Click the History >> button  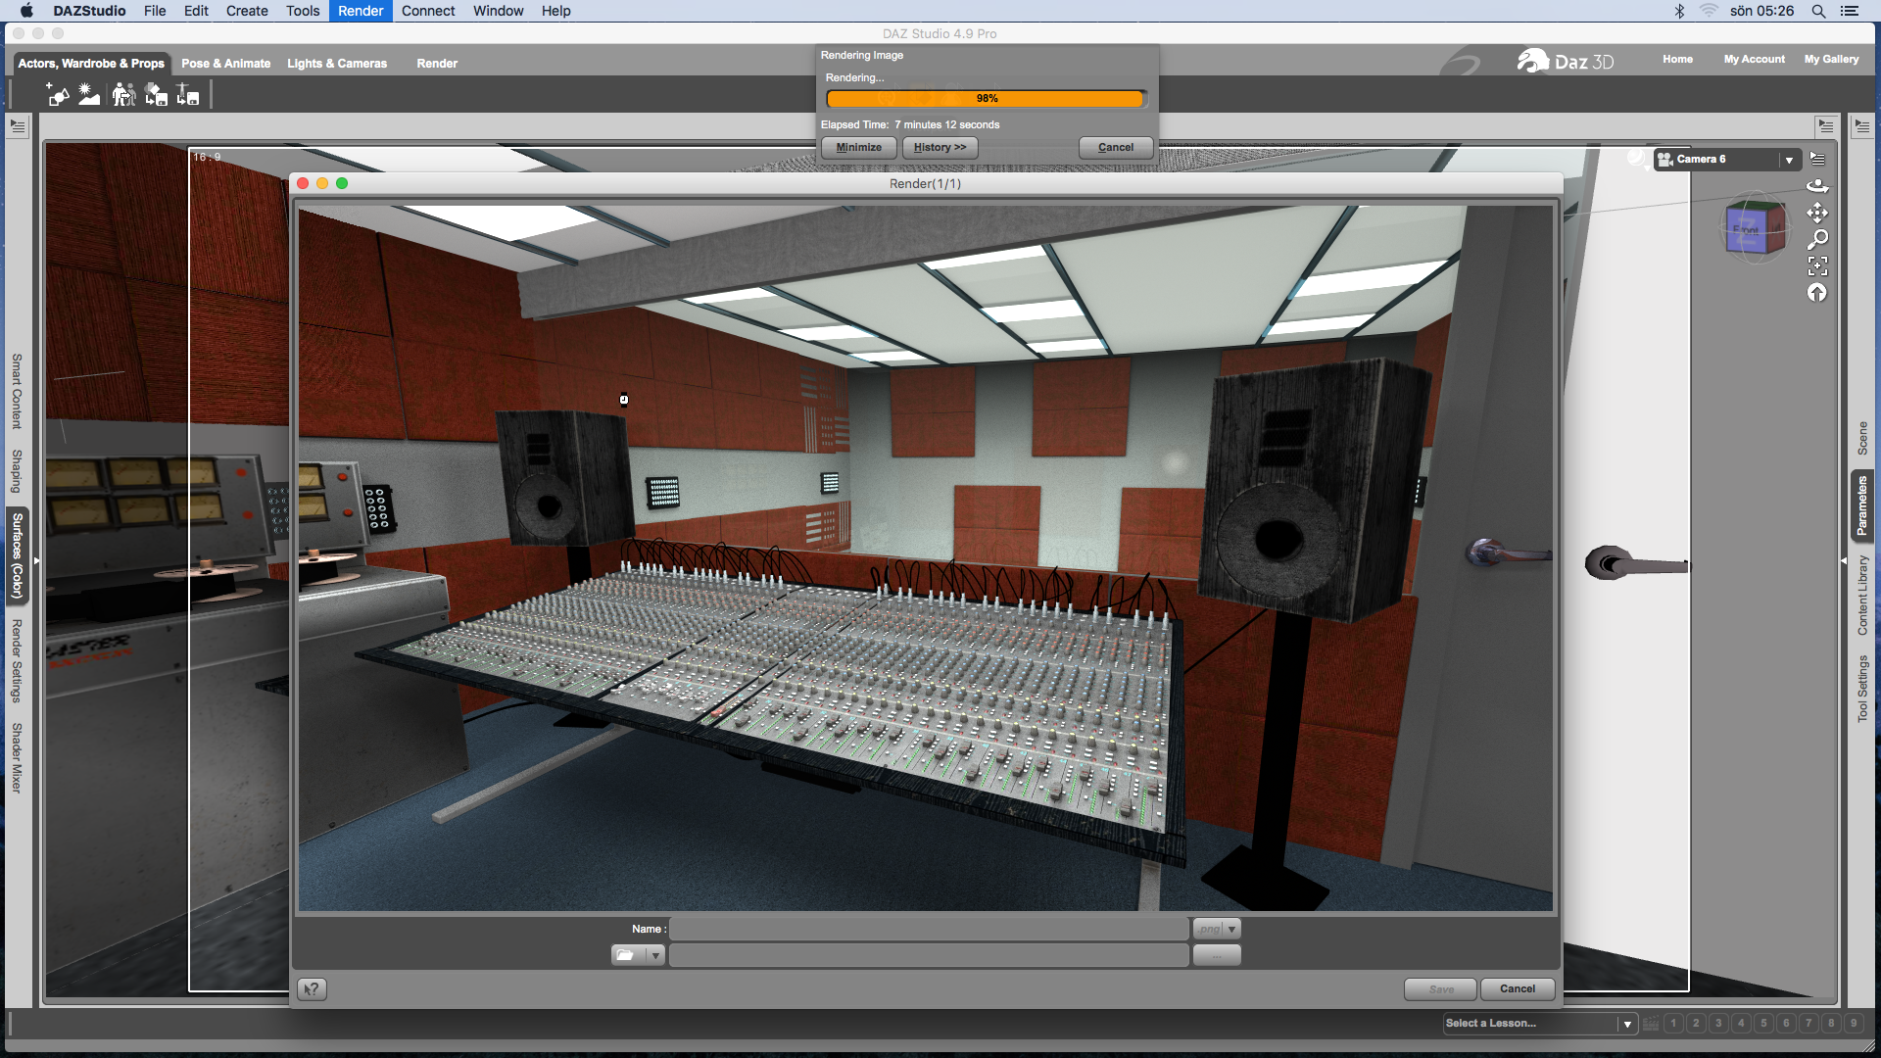pos(940,148)
